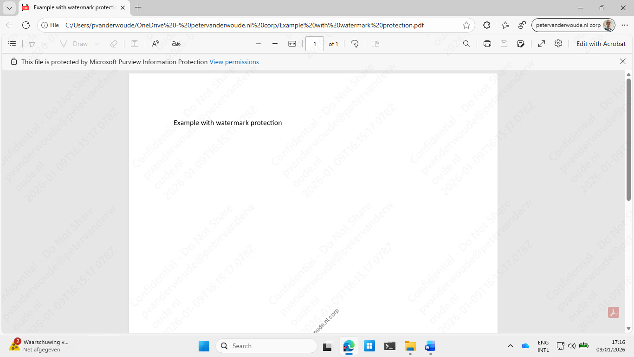
Task: Expand the tab actions menu chevron
Action: point(9,8)
